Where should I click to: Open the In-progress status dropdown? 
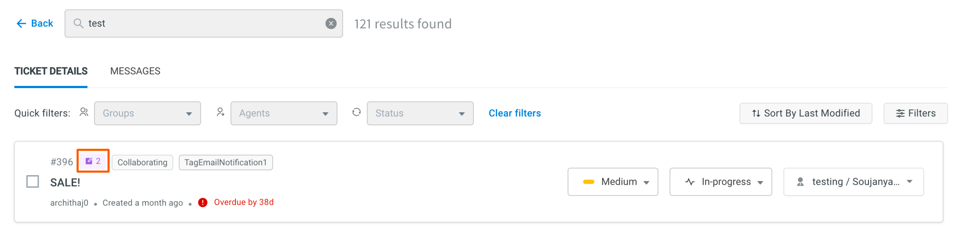[720, 181]
